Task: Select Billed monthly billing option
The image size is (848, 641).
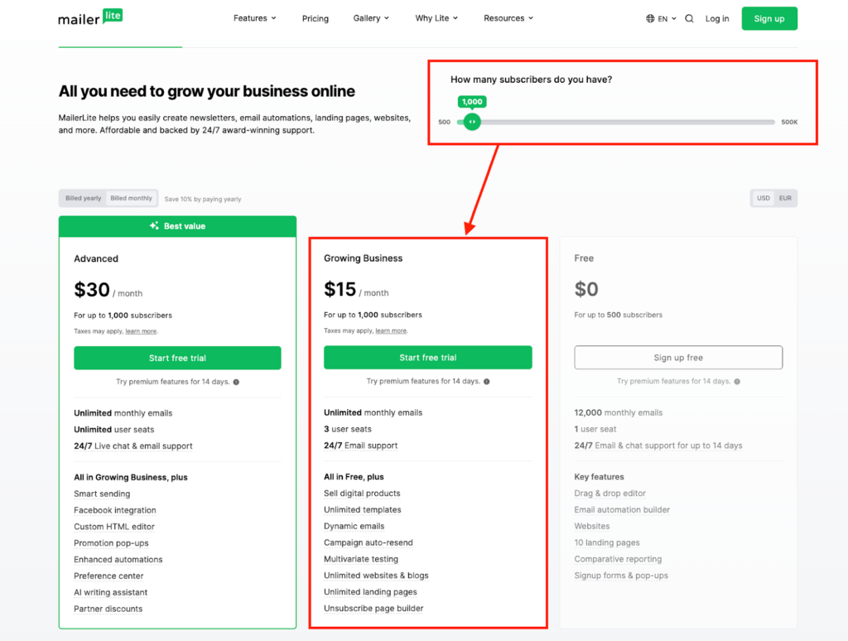Action: coord(130,198)
